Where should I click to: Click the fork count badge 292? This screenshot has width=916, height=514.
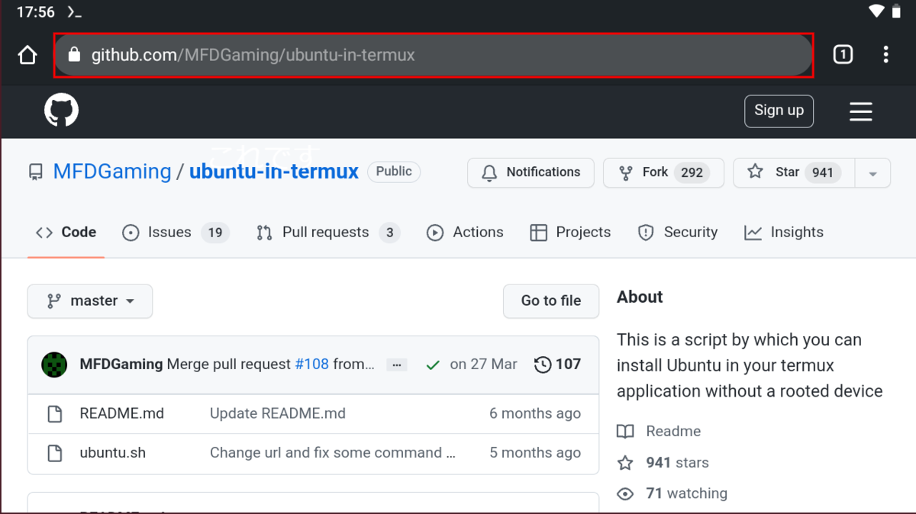coord(692,172)
